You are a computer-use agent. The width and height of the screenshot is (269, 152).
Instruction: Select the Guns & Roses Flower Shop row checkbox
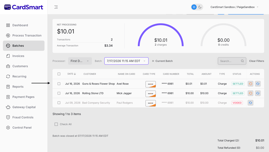click(59, 84)
